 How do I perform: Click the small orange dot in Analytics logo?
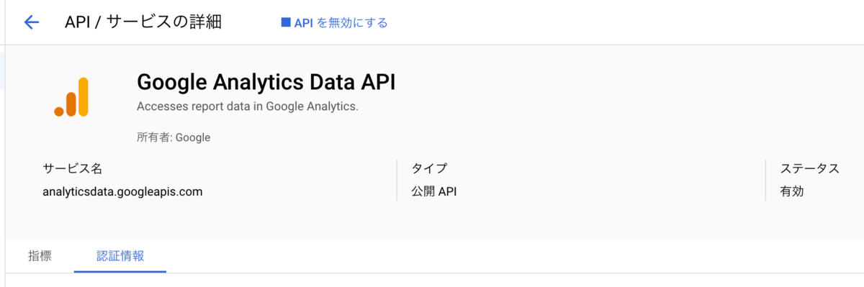(x=59, y=111)
